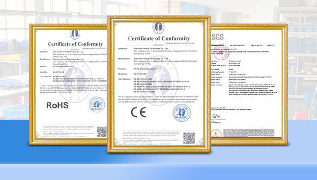Click the SGS logo on right certificate
Screen dimensions: 317x180
(218, 37)
